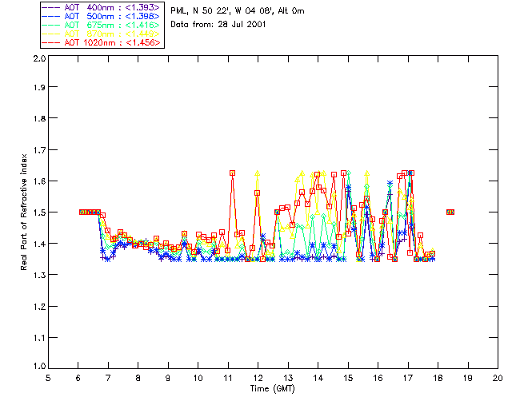Click the y-axis tick label '1.6'

point(39,181)
